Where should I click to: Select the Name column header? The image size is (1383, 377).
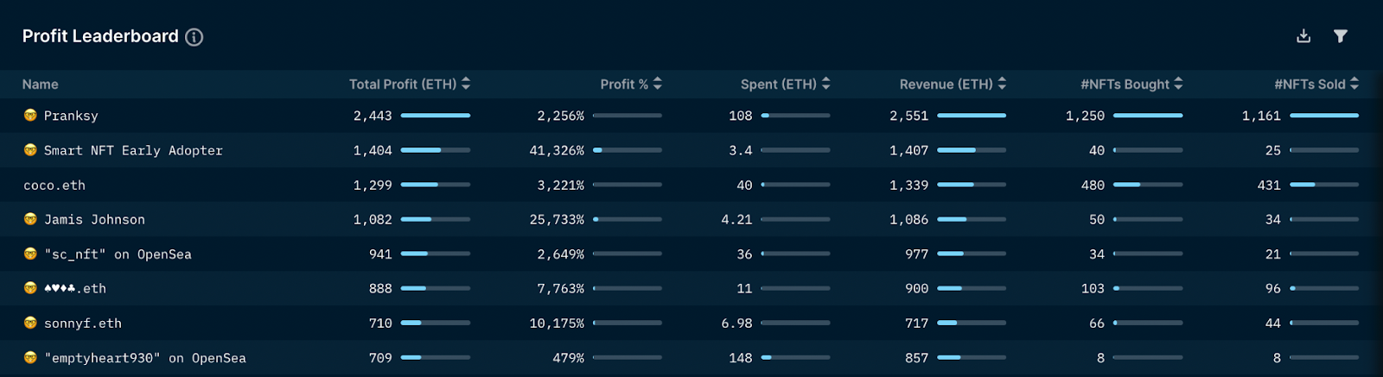[41, 85]
